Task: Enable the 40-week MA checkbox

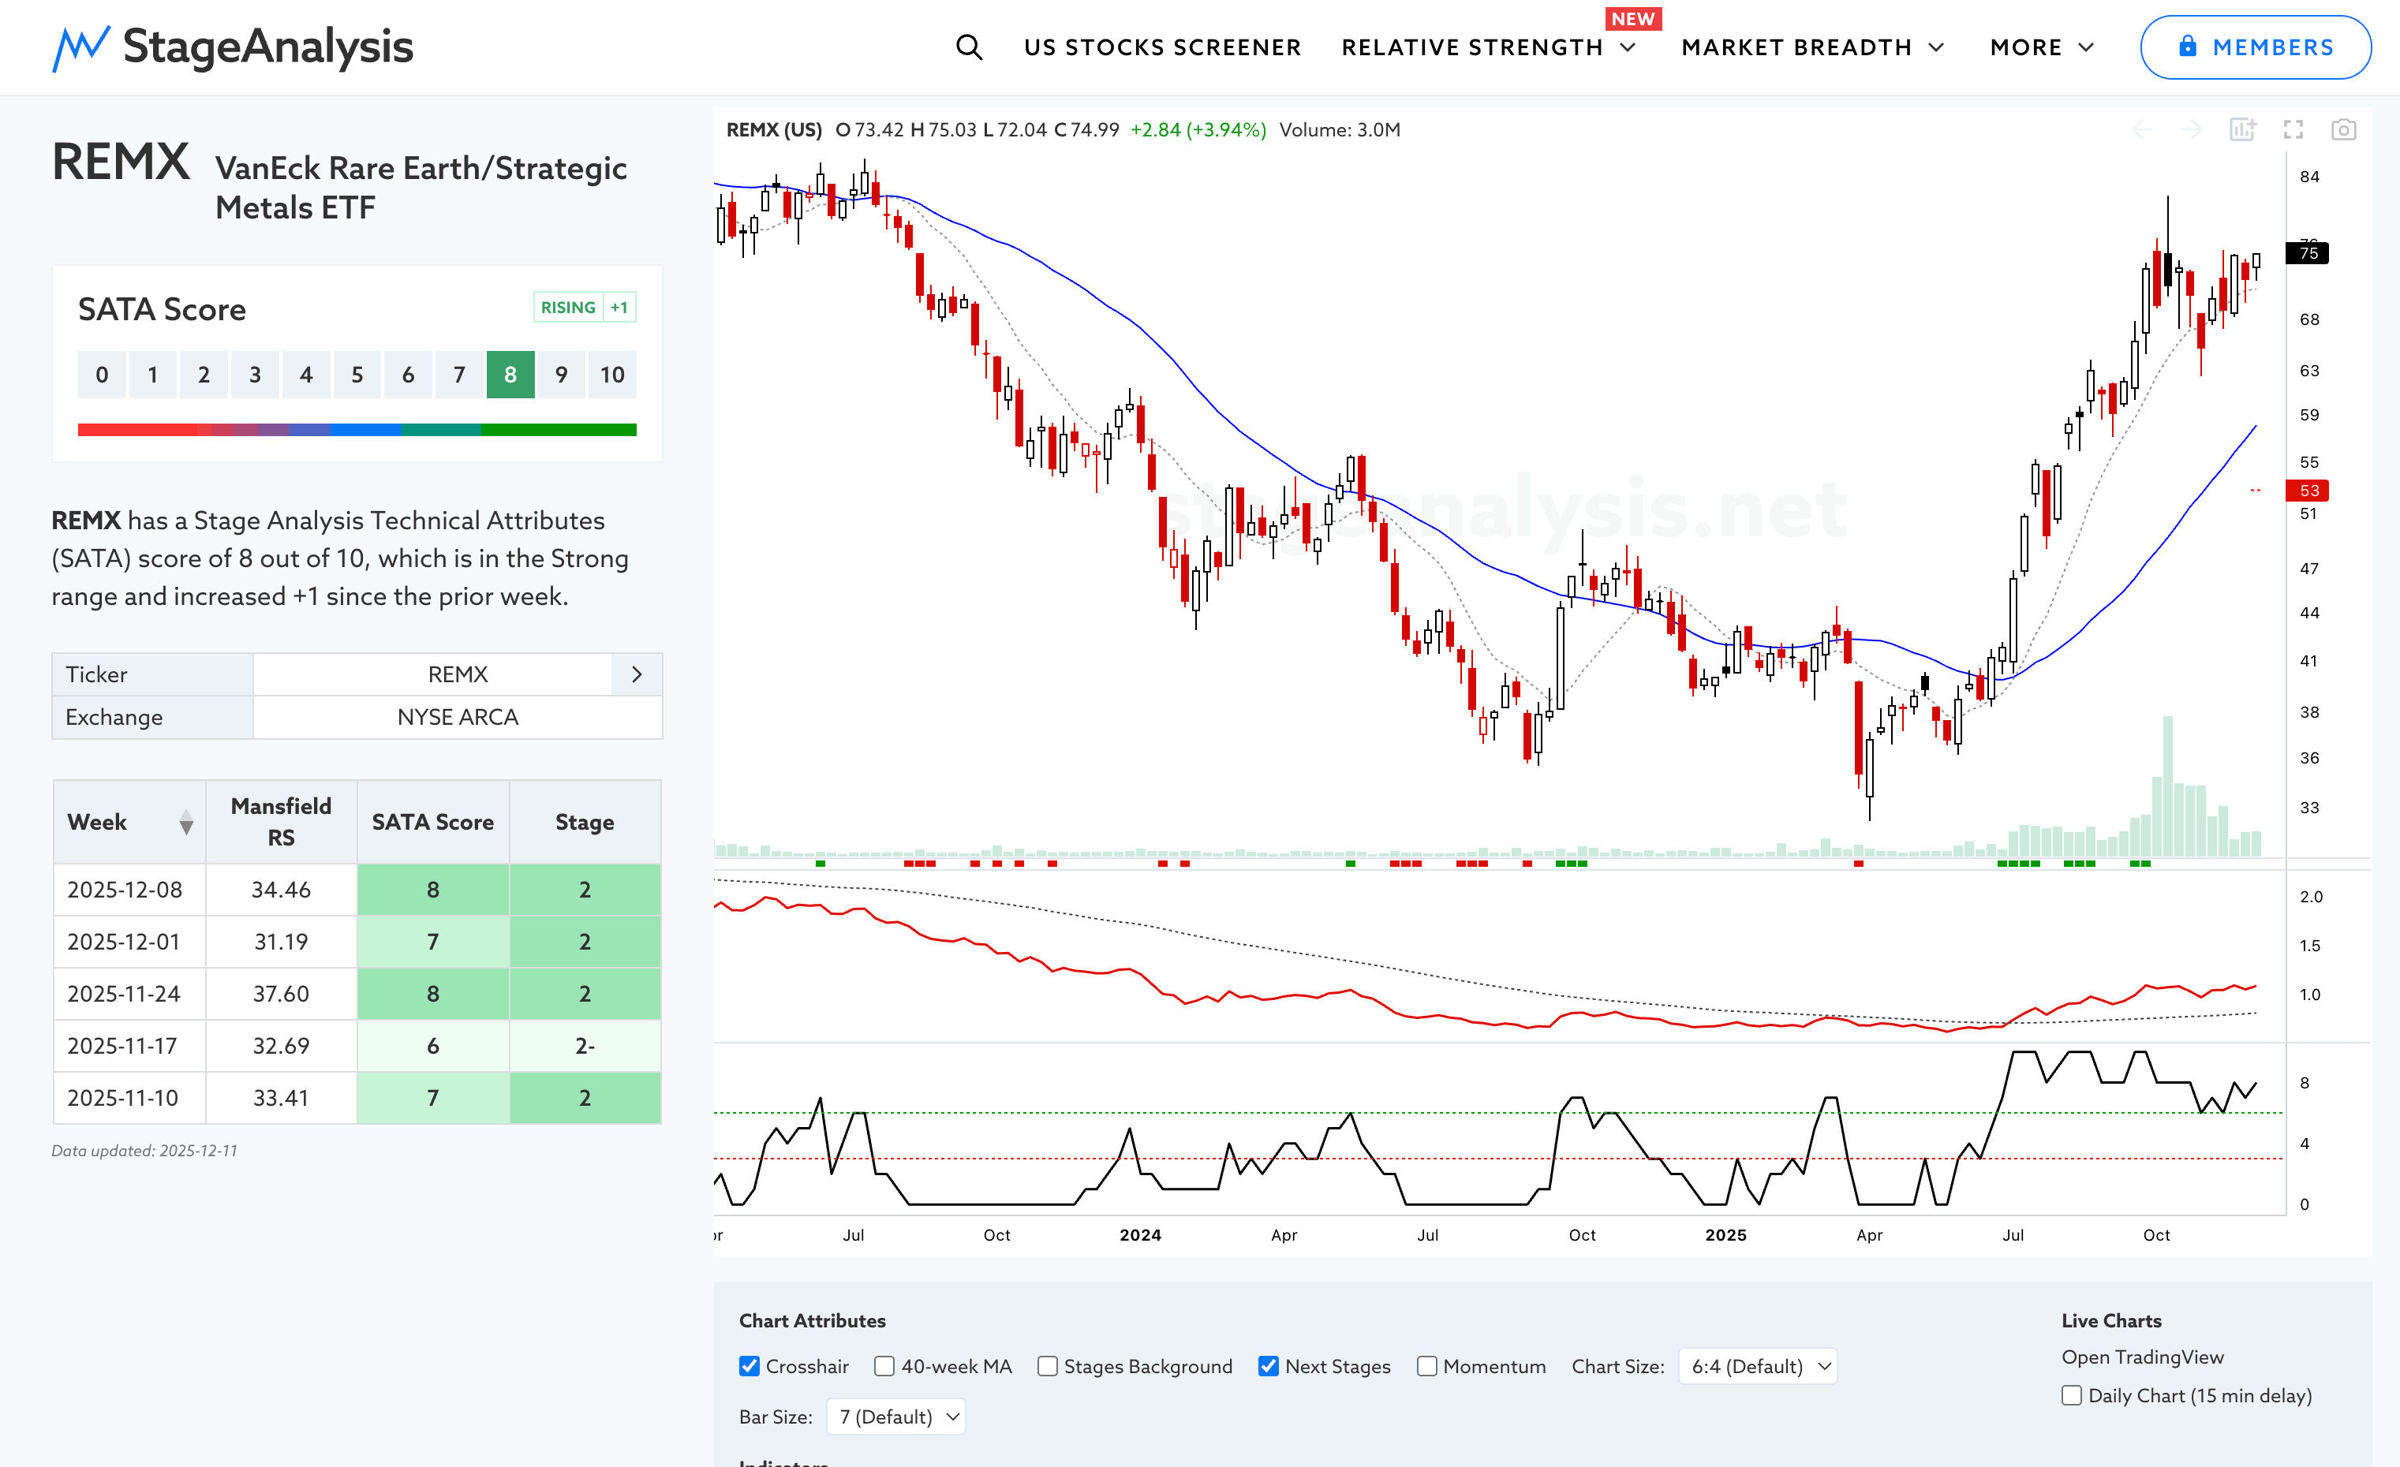Action: click(x=884, y=1366)
